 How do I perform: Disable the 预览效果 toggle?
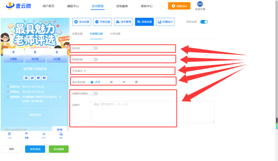204,22
